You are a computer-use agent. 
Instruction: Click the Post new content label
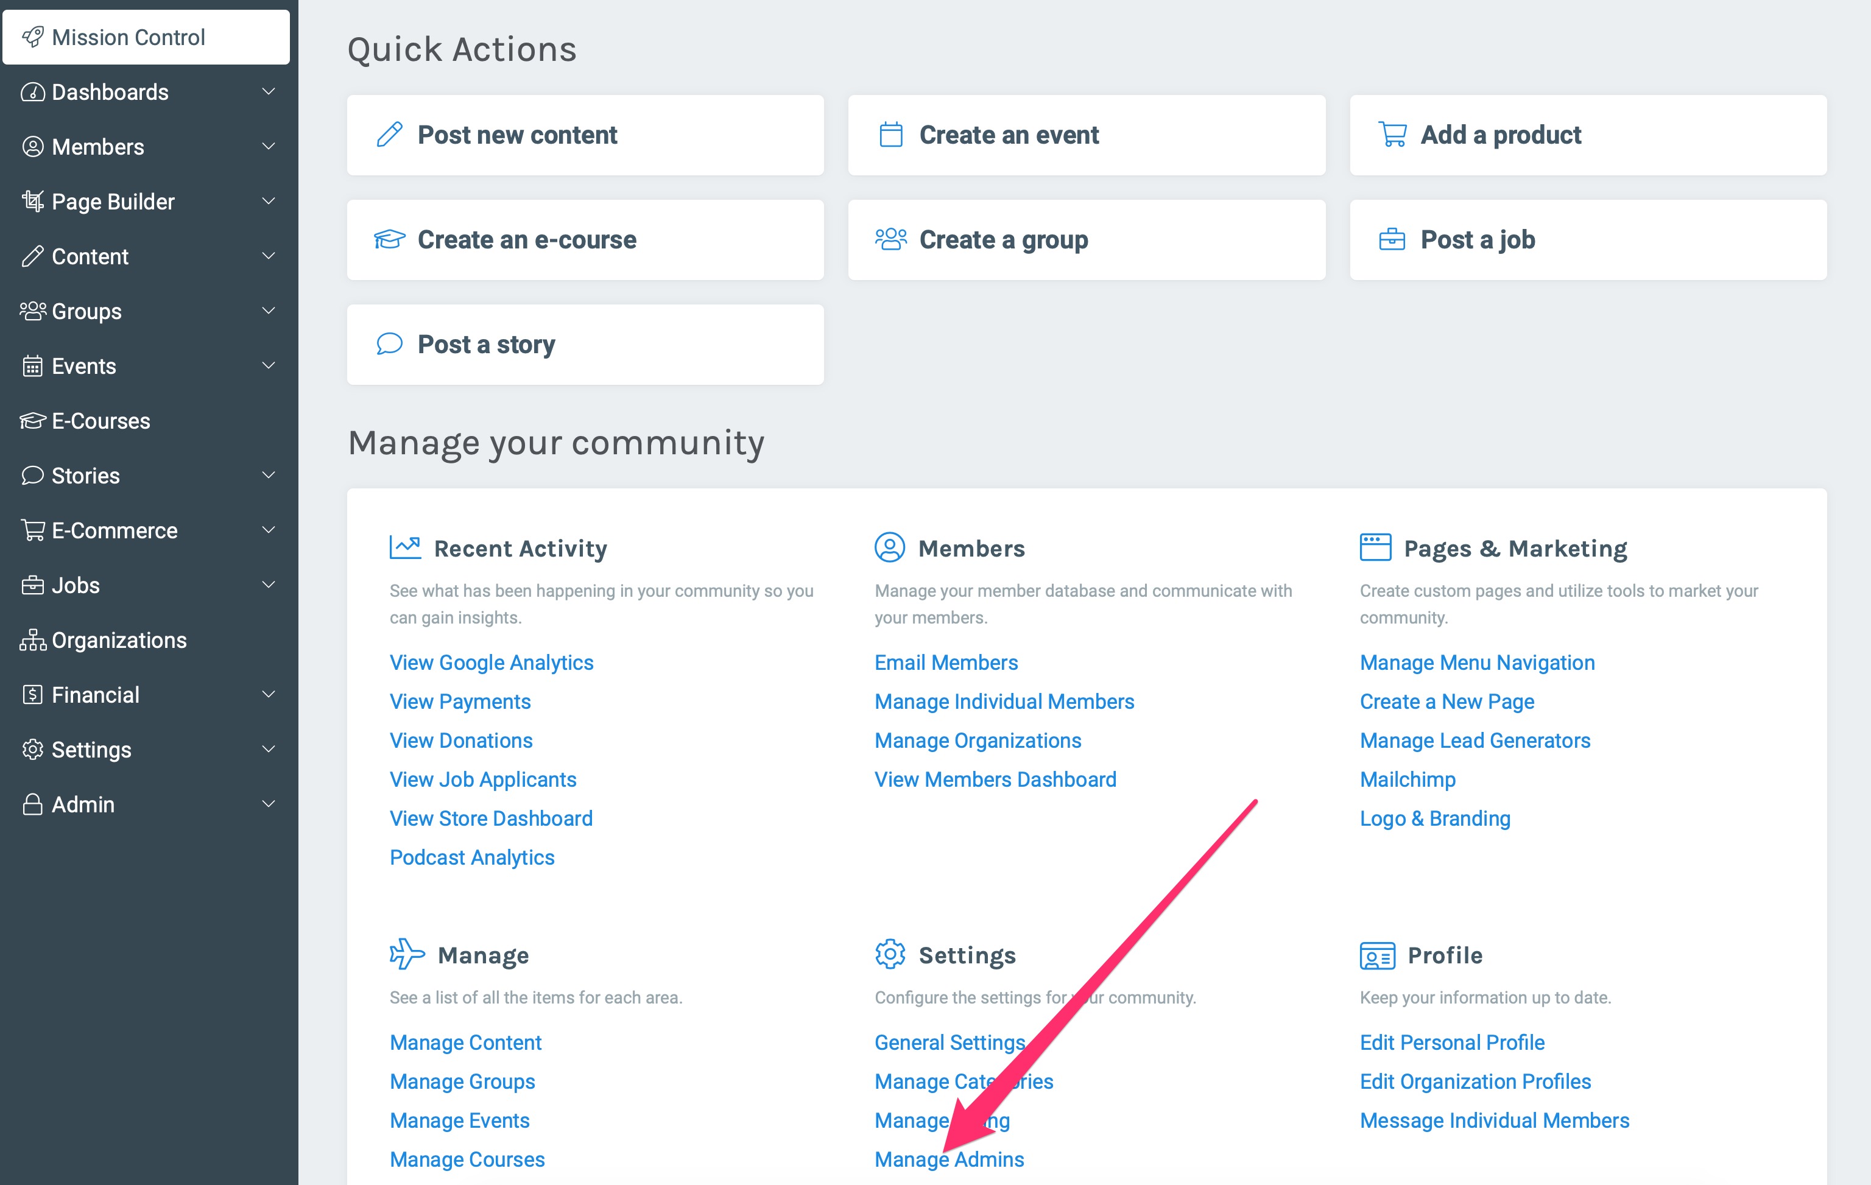(x=518, y=135)
